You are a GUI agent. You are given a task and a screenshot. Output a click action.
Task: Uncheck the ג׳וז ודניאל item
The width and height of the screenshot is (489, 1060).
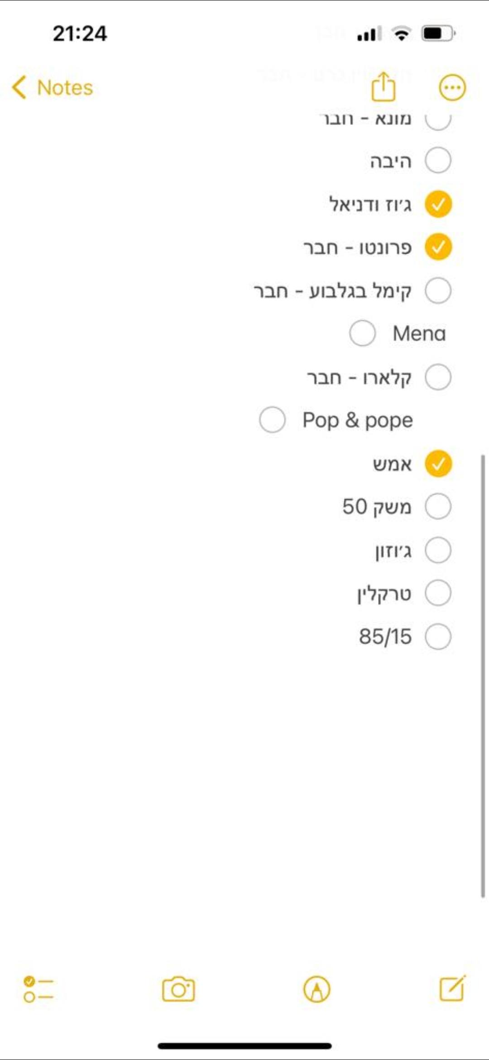click(x=438, y=204)
